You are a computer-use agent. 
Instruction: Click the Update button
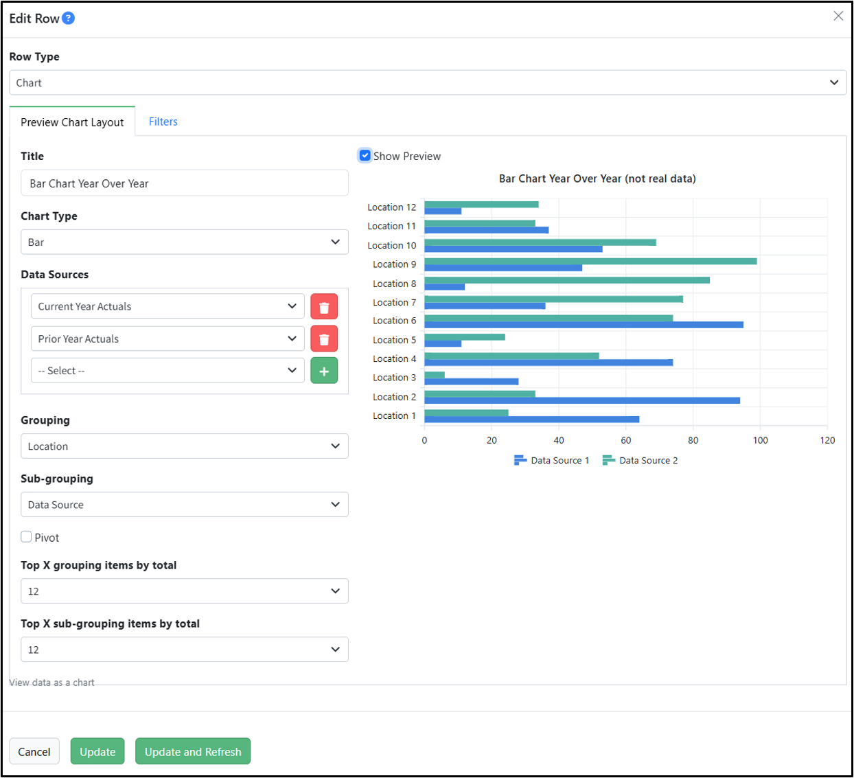coord(97,751)
